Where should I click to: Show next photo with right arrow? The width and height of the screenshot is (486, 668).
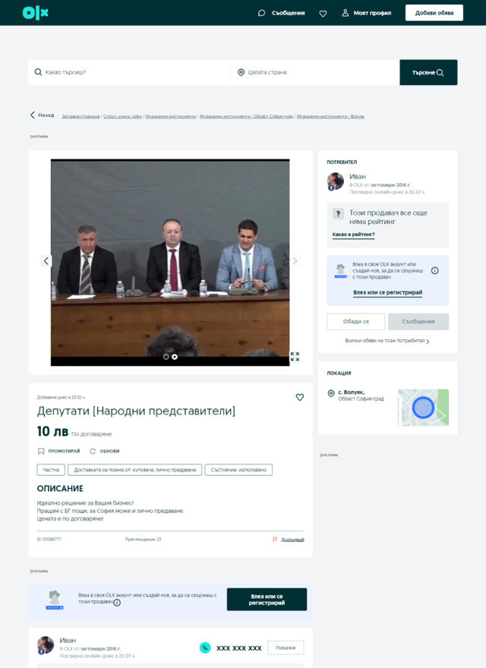[x=295, y=260]
